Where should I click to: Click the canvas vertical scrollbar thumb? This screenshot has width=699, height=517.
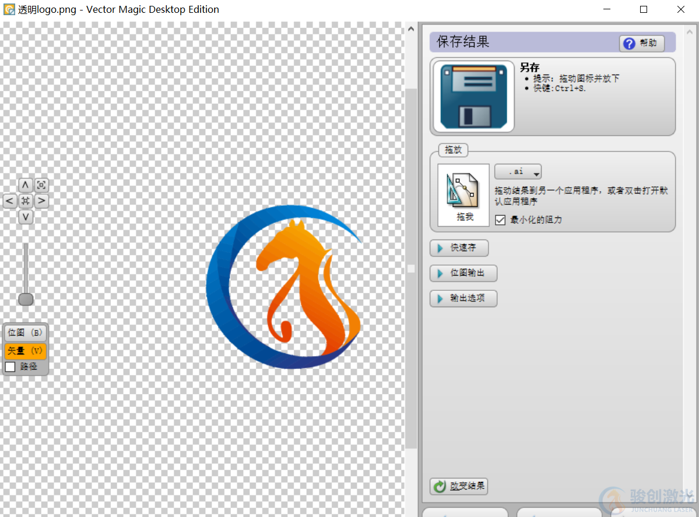tap(411, 269)
